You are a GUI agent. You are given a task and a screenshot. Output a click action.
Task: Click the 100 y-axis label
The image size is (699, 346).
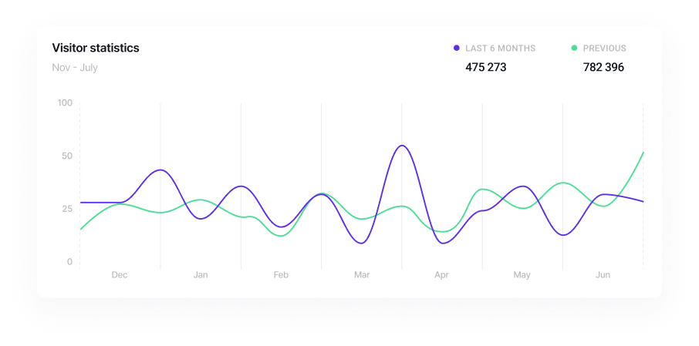(x=65, y=103)
